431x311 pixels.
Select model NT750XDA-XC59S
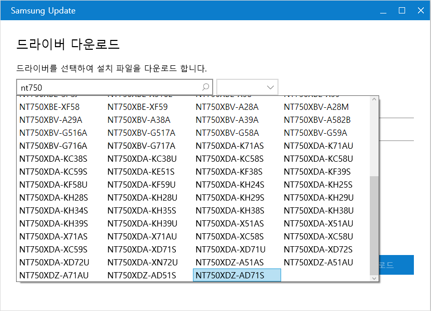(x=53, y=249)
